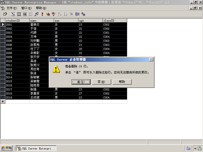The image size is (203, 152).
Task: Click the verify SQL checkmark icon
Action: (54, 14)
